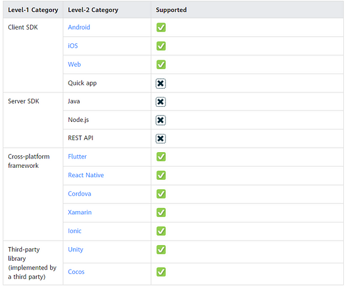The image size is (347, 286).
Task: Click the Cross-platform framework cell
Action: click(x=33, y=194)
